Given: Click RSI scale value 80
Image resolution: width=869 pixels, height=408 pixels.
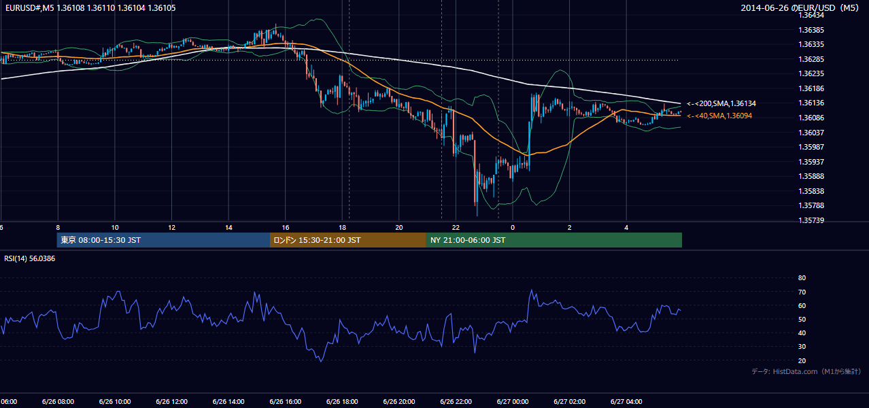Looking at the screenshot, I should 802,278.
